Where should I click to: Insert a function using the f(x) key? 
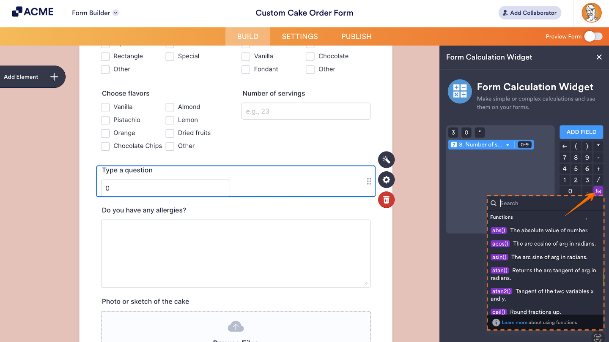coord(598,191)
